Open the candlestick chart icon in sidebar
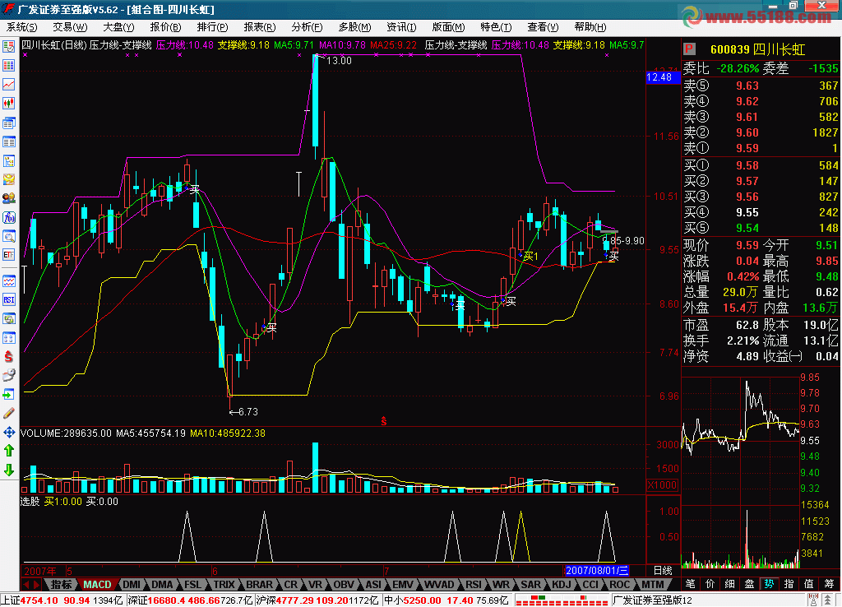The image size is (842, 607). point(8,103)
